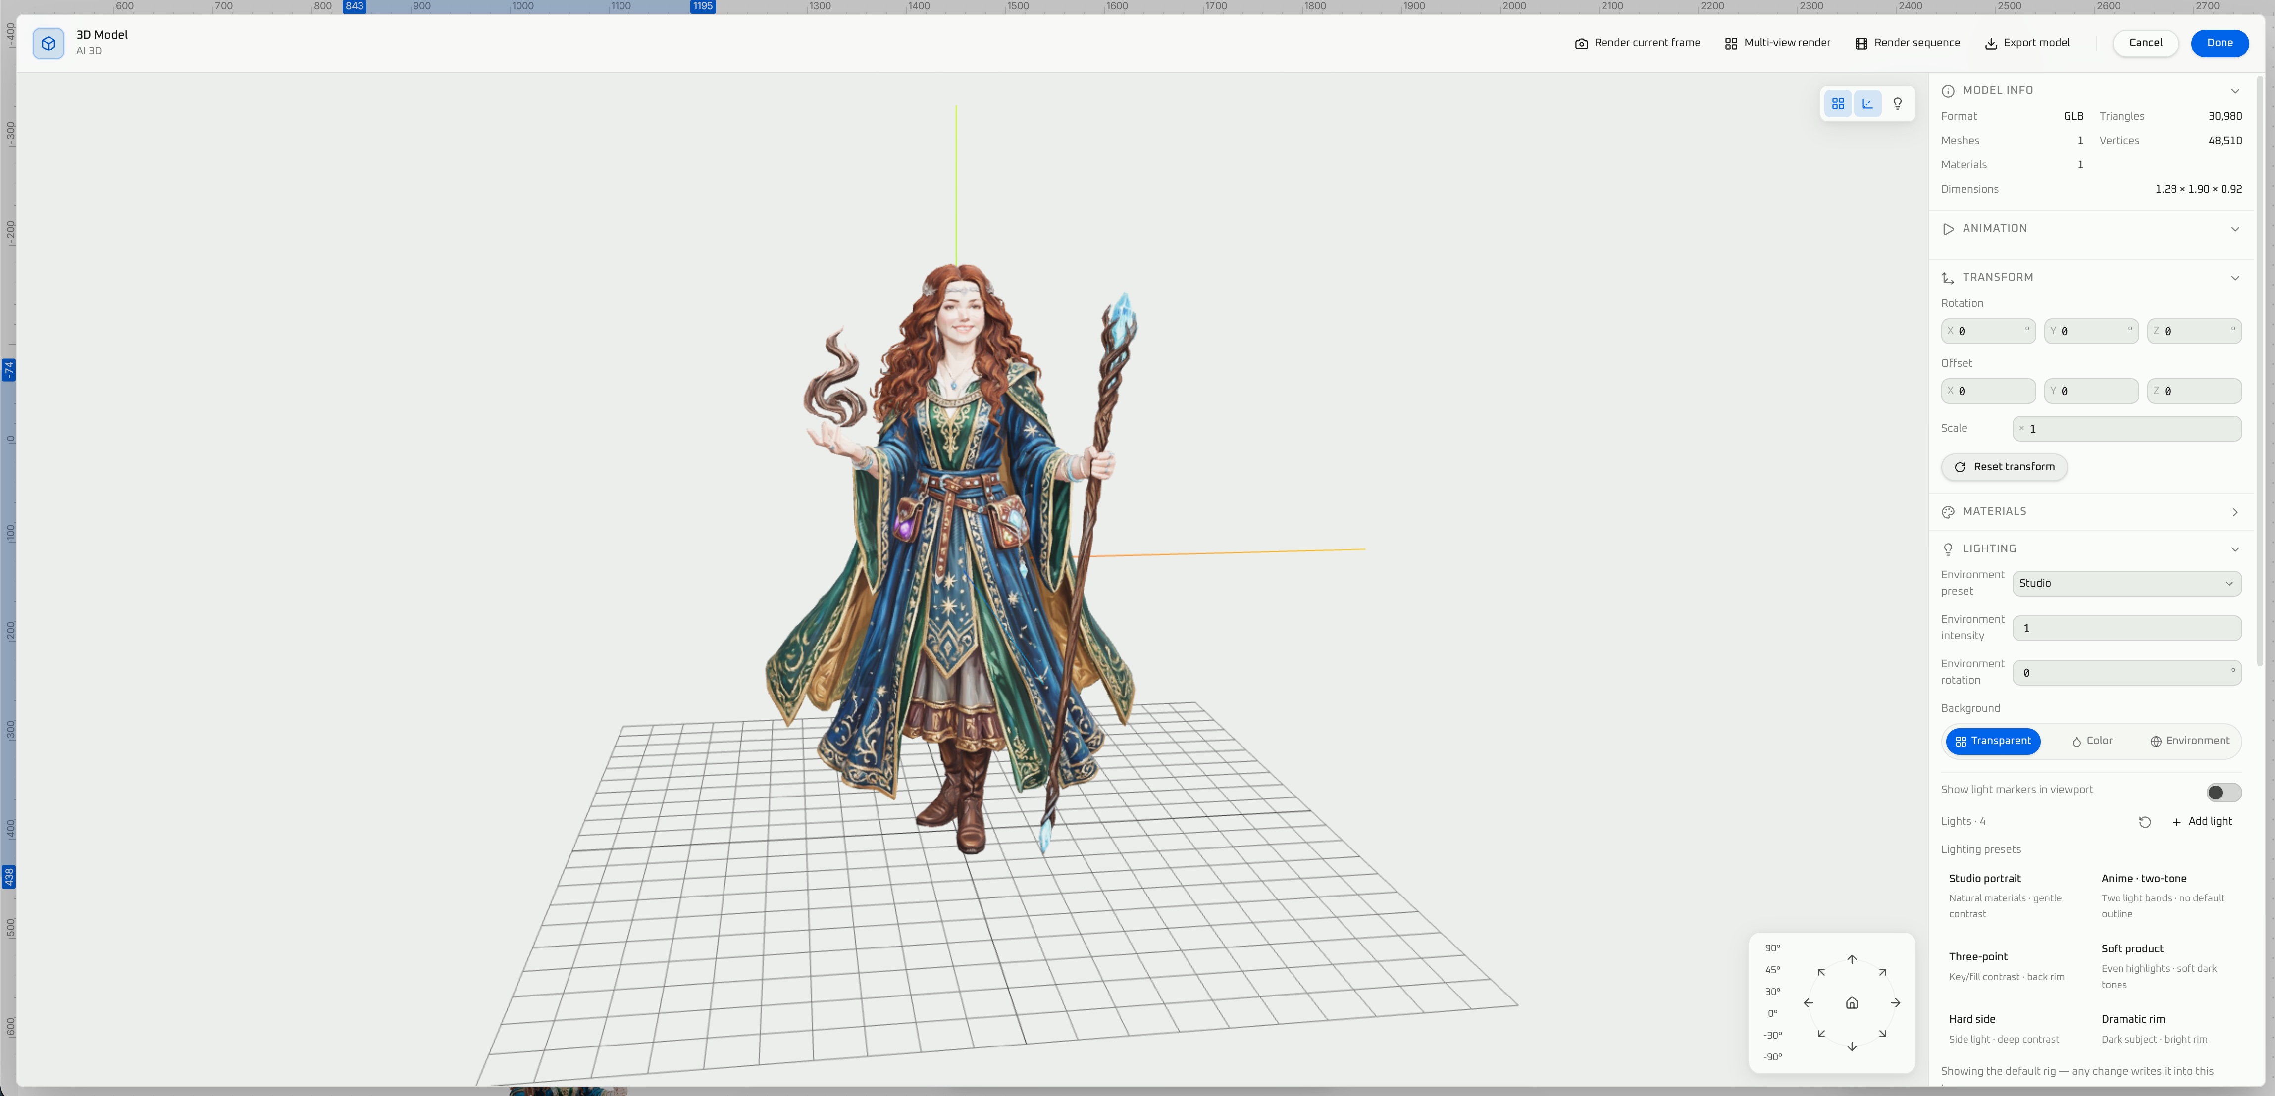2275x1096 pixels.
Task: Click Export model
Action: point(2027,43)
